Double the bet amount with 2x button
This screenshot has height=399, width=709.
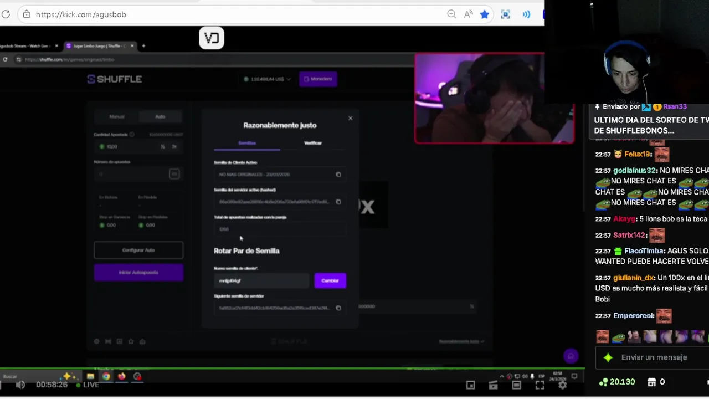pos(174,146)
